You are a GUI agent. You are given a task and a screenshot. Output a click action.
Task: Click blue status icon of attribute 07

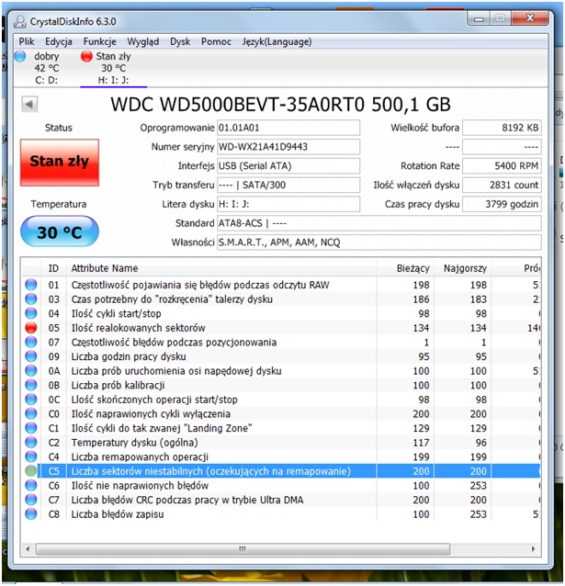pos(31,342)
